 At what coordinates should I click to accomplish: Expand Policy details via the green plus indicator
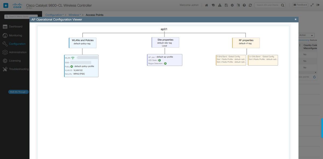[71, 66]
